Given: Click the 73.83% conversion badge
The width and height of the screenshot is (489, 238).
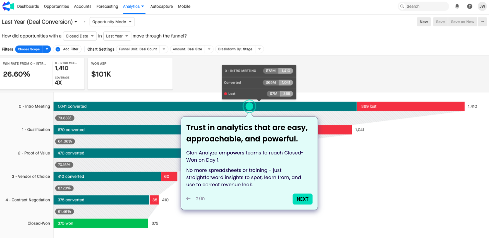Looking at the screenshot, I should pos(65,118).
